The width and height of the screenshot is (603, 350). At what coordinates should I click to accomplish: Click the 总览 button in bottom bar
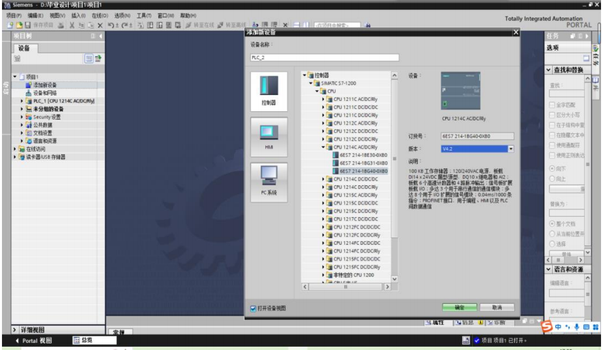95,340
